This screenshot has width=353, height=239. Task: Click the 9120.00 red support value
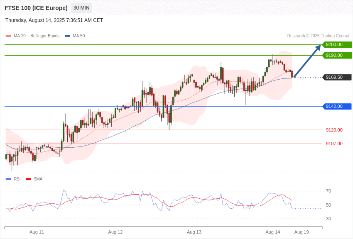point(334,130)
